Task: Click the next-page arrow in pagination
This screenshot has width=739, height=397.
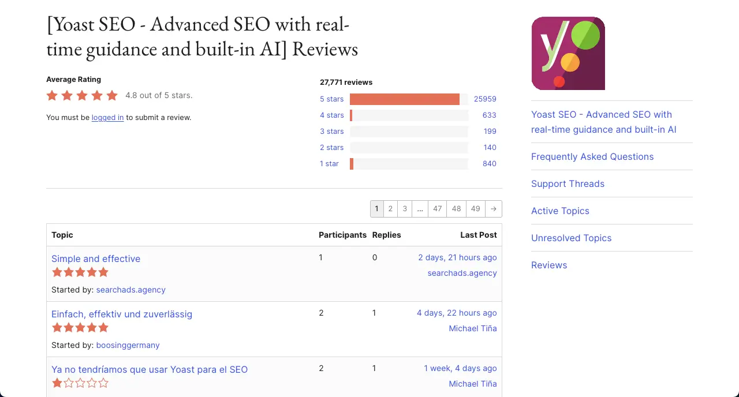Action: [x=494, y=208]
